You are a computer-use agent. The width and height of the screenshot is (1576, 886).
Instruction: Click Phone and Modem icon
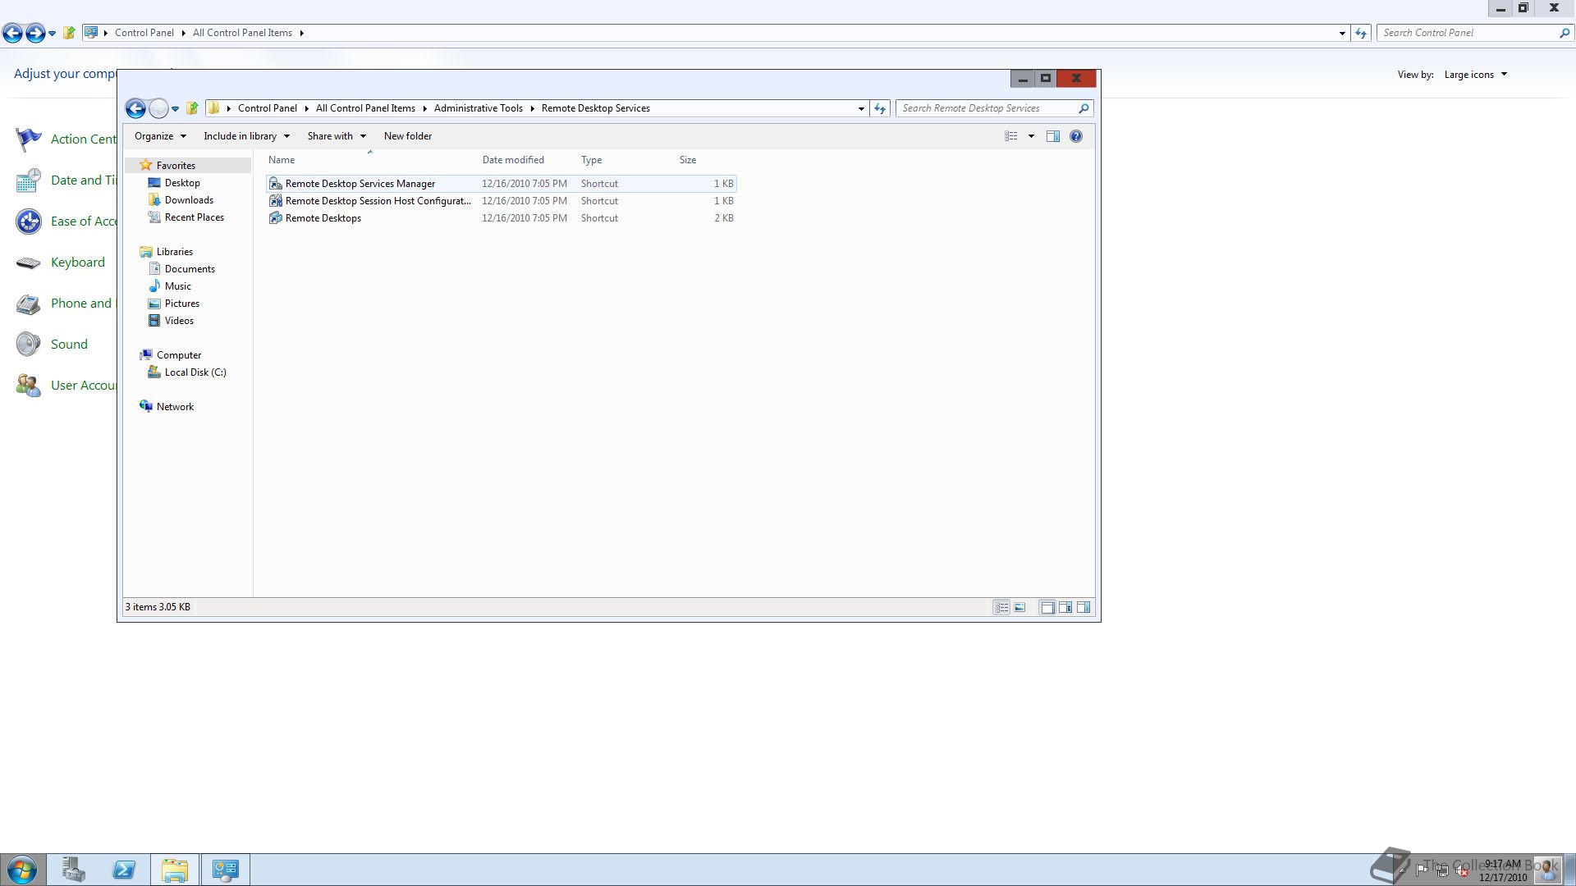tap(28, 304)
